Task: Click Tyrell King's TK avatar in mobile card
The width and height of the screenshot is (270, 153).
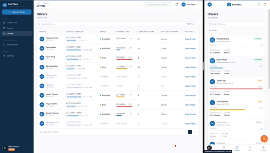Action: pos(212,82)
